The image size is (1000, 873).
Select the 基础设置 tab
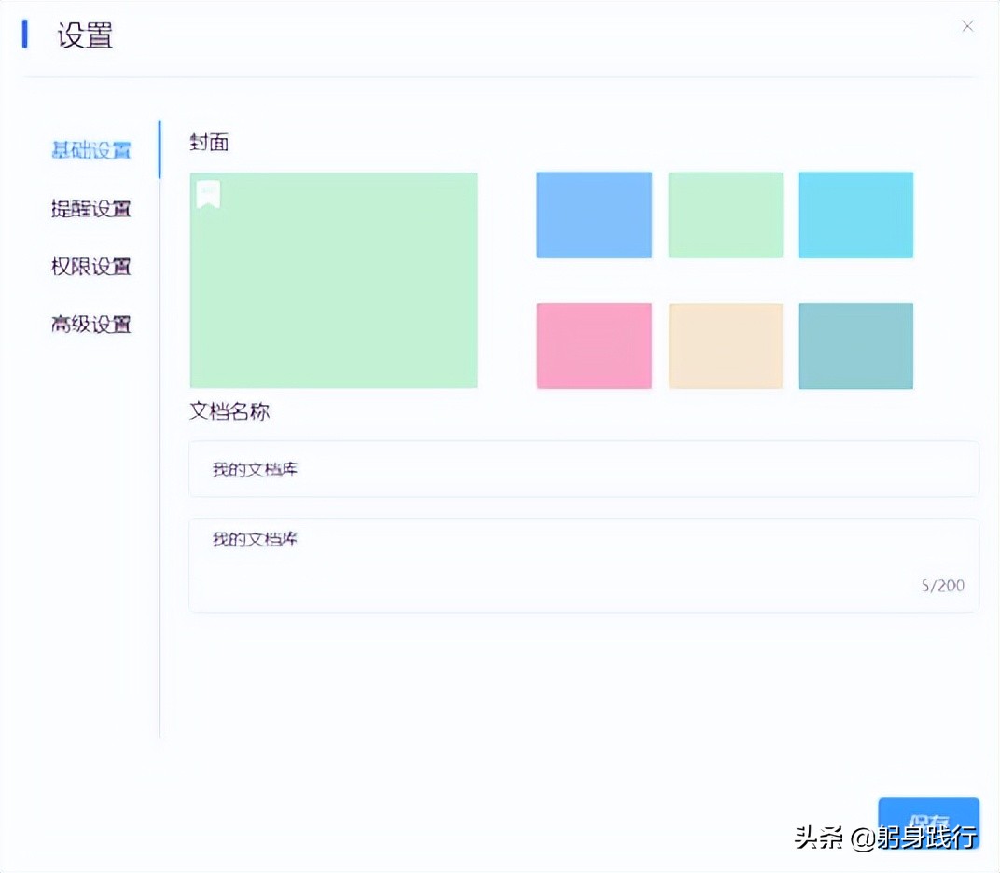tap(89, 149)
